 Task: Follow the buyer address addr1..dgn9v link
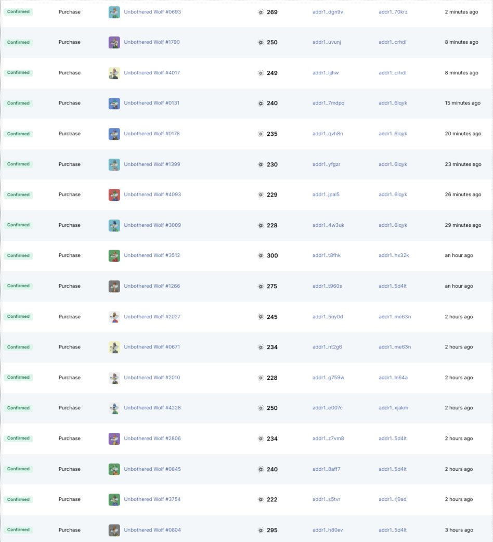[x=328, y=12]
